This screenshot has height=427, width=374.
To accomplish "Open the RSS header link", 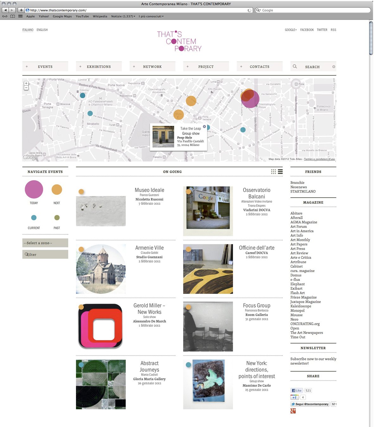I will tap(333, 30).
